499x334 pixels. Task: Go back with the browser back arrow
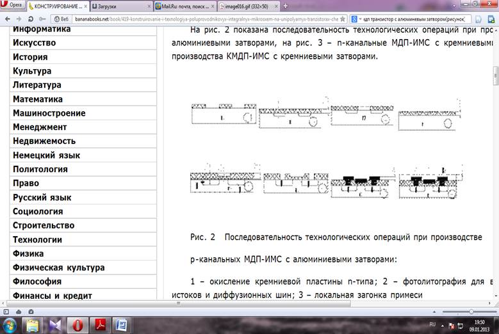pyautogui.click(x=8, y=19)
